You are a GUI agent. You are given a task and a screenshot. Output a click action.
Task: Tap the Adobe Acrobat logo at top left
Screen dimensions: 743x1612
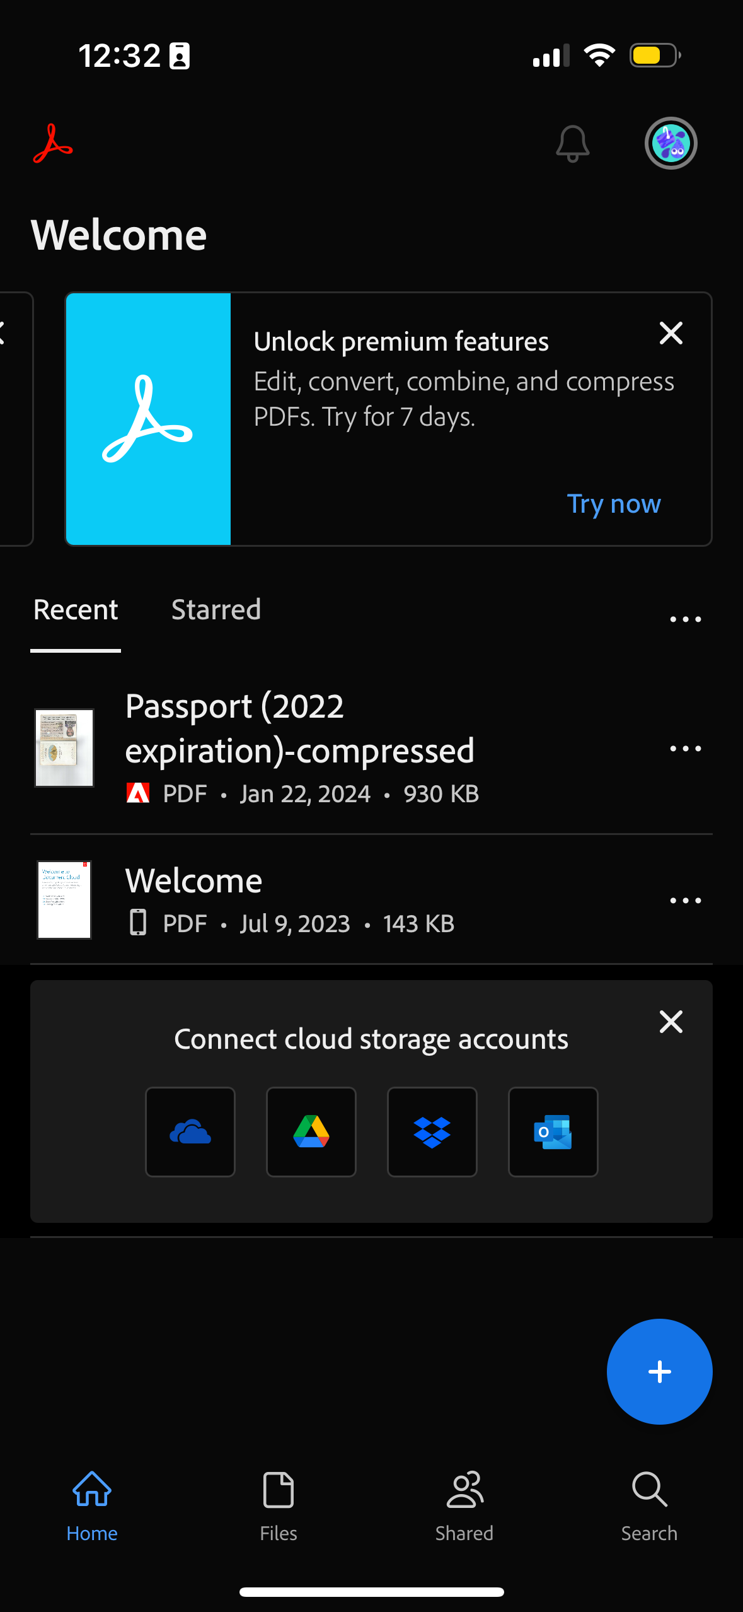[53, 144]
